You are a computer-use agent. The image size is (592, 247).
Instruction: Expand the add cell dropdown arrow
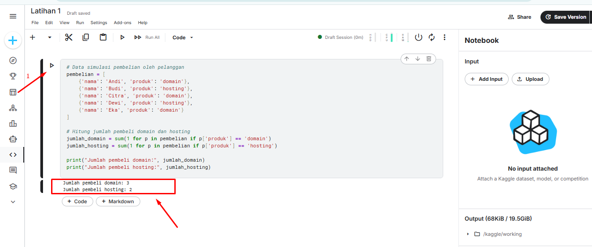[50, 38]
